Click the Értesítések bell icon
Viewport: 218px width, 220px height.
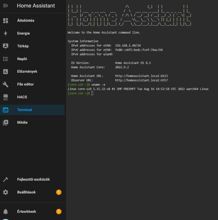tap(6, 212)
